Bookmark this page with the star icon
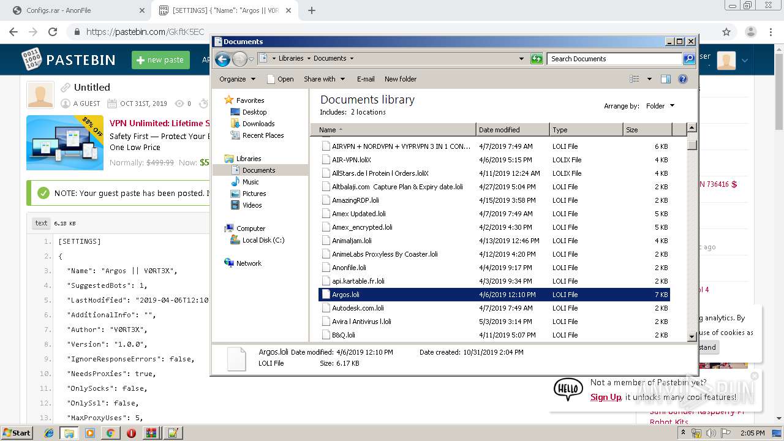The height and width of the screenshot is (441, 784). click(x=726, y=32)
